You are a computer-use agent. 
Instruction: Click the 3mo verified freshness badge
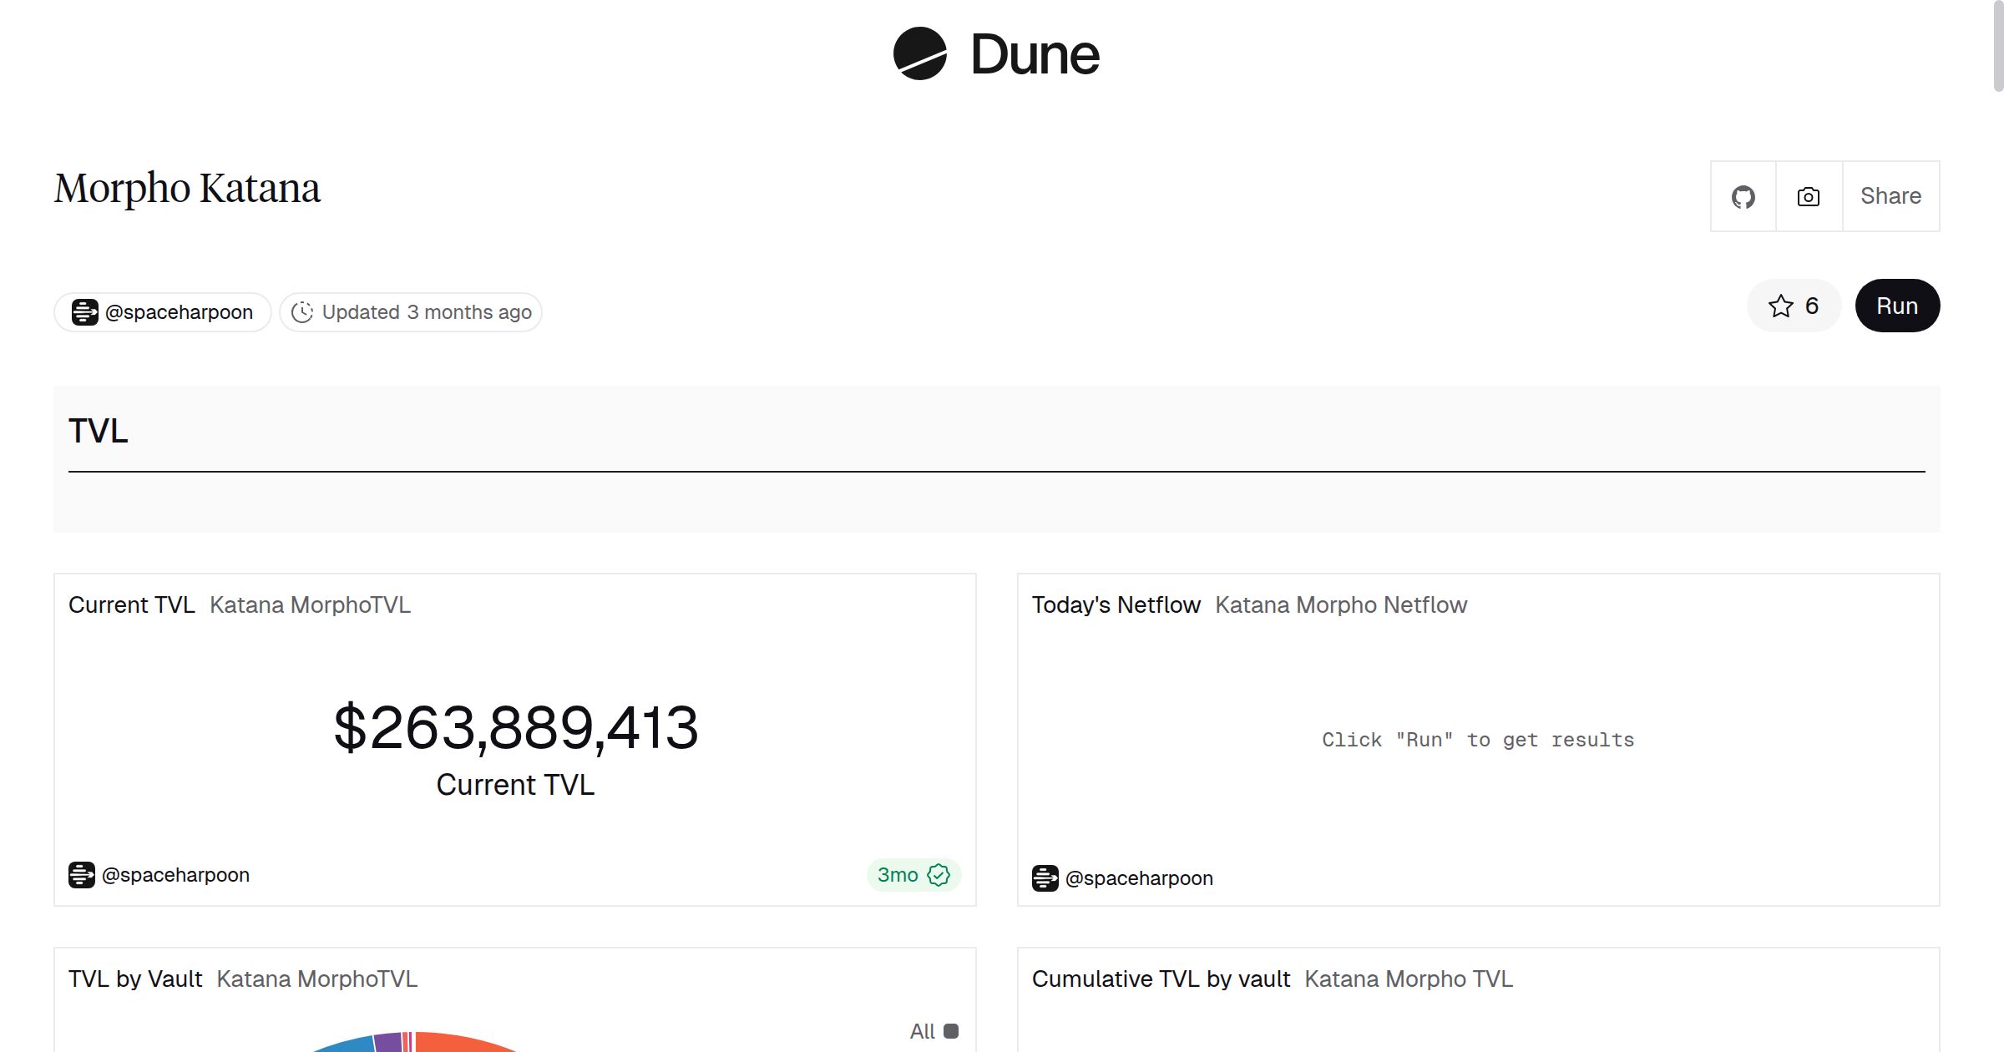913,875
